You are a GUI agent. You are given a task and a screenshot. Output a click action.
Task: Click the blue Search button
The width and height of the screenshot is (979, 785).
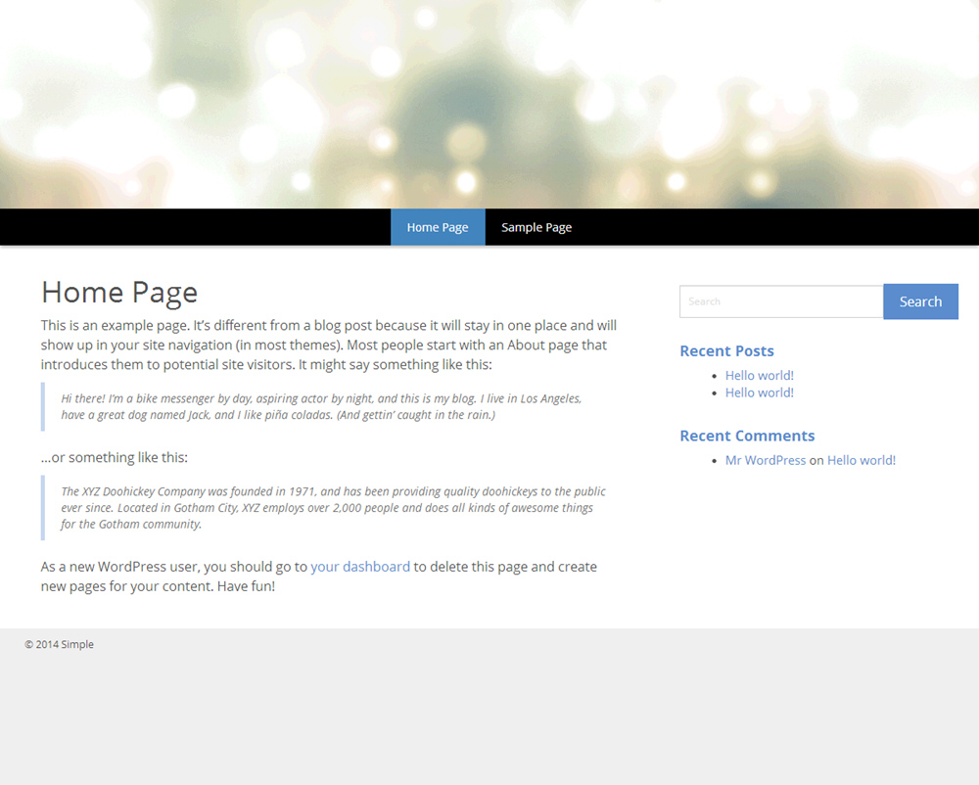[920, 301]
